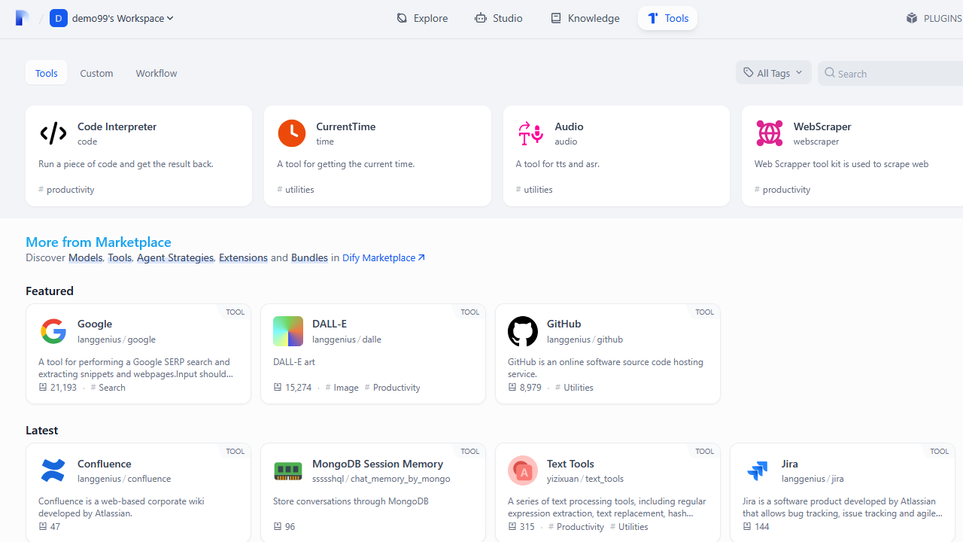Open the Jira logo icon

point(758,470)
